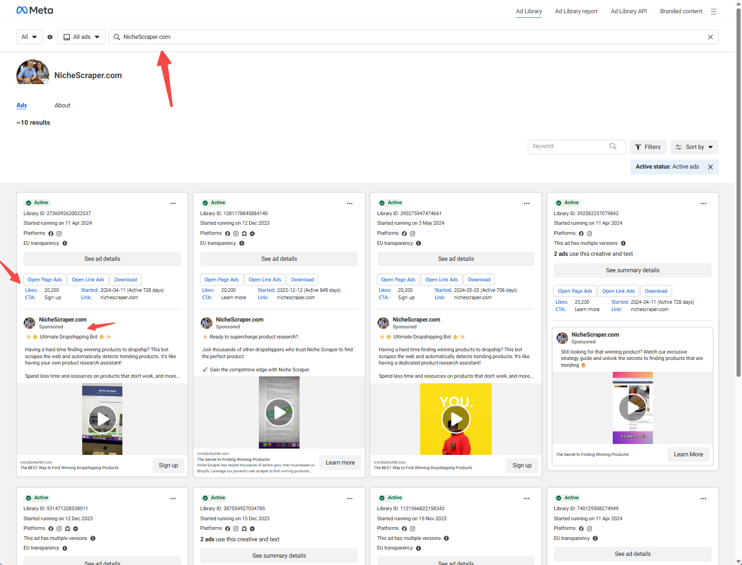
Task: Open three-dot menu on ad 1281178845884140
Action: pos(350,204)
